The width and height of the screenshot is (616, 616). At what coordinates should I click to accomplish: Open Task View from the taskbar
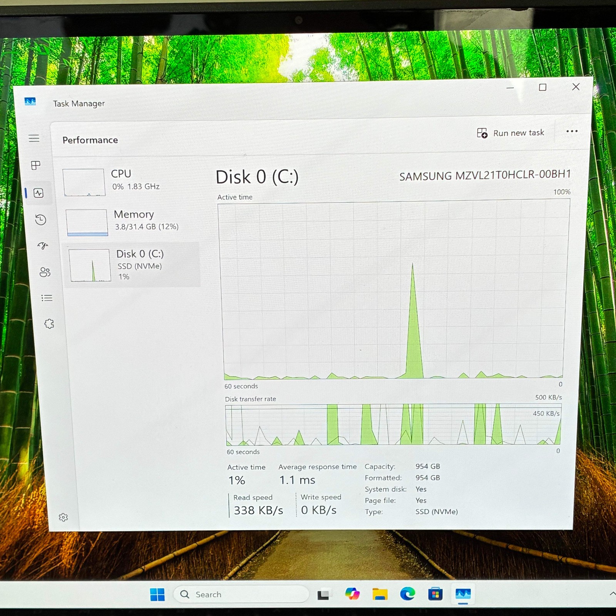point(323,595)
